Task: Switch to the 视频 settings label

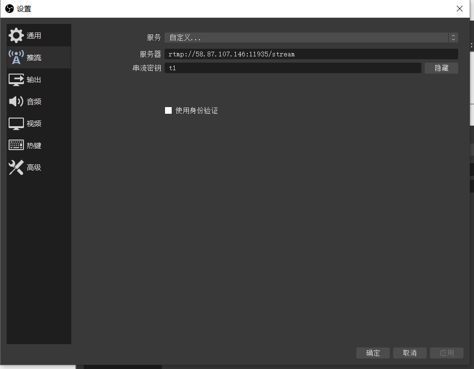Action: (34, 124)
